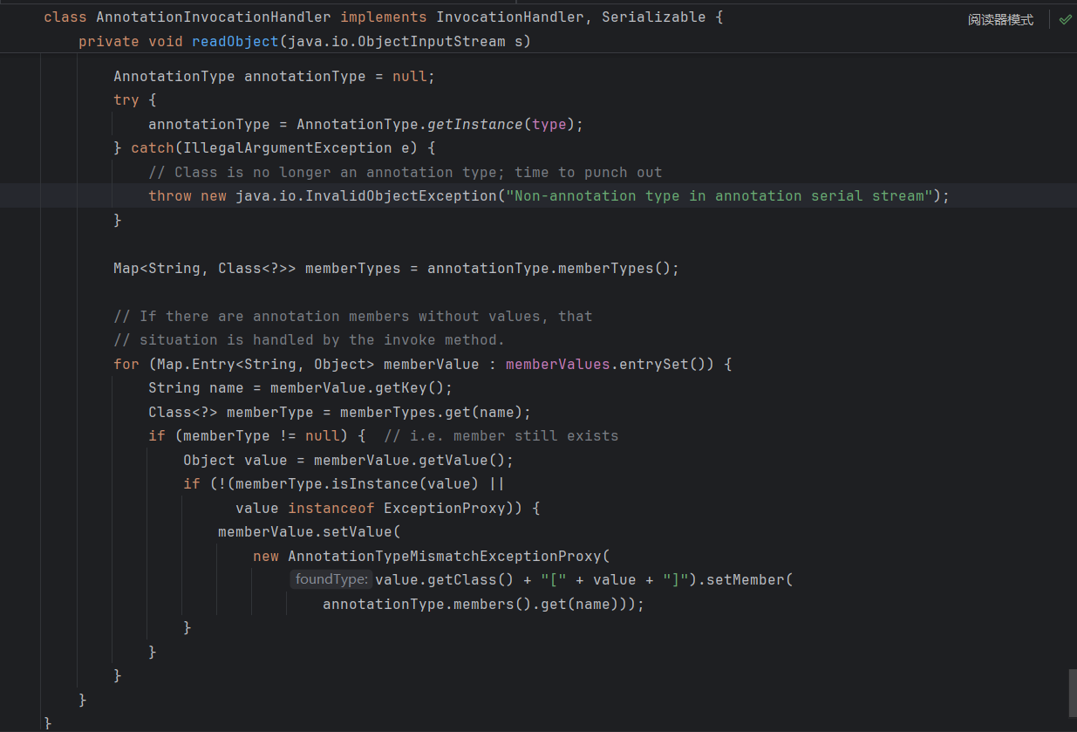Place cursor on the getInstance method call
The height and width of the screenshot is (732, 1077).
[x=474, y=124]
